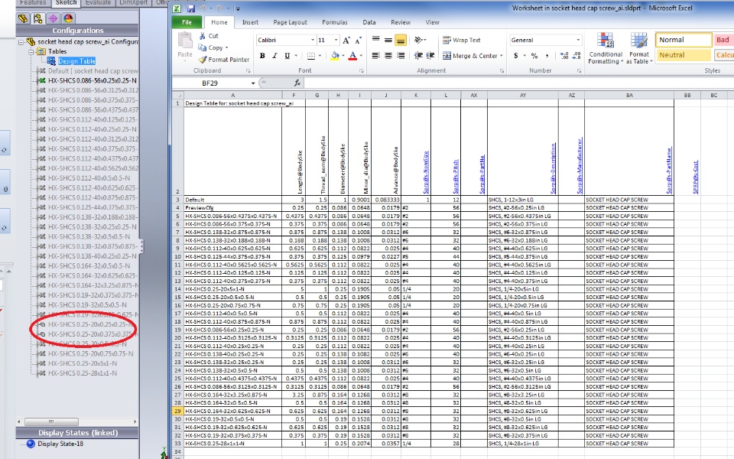Click the Merge & Center button
734x459 pixels.
coord(470,56)
